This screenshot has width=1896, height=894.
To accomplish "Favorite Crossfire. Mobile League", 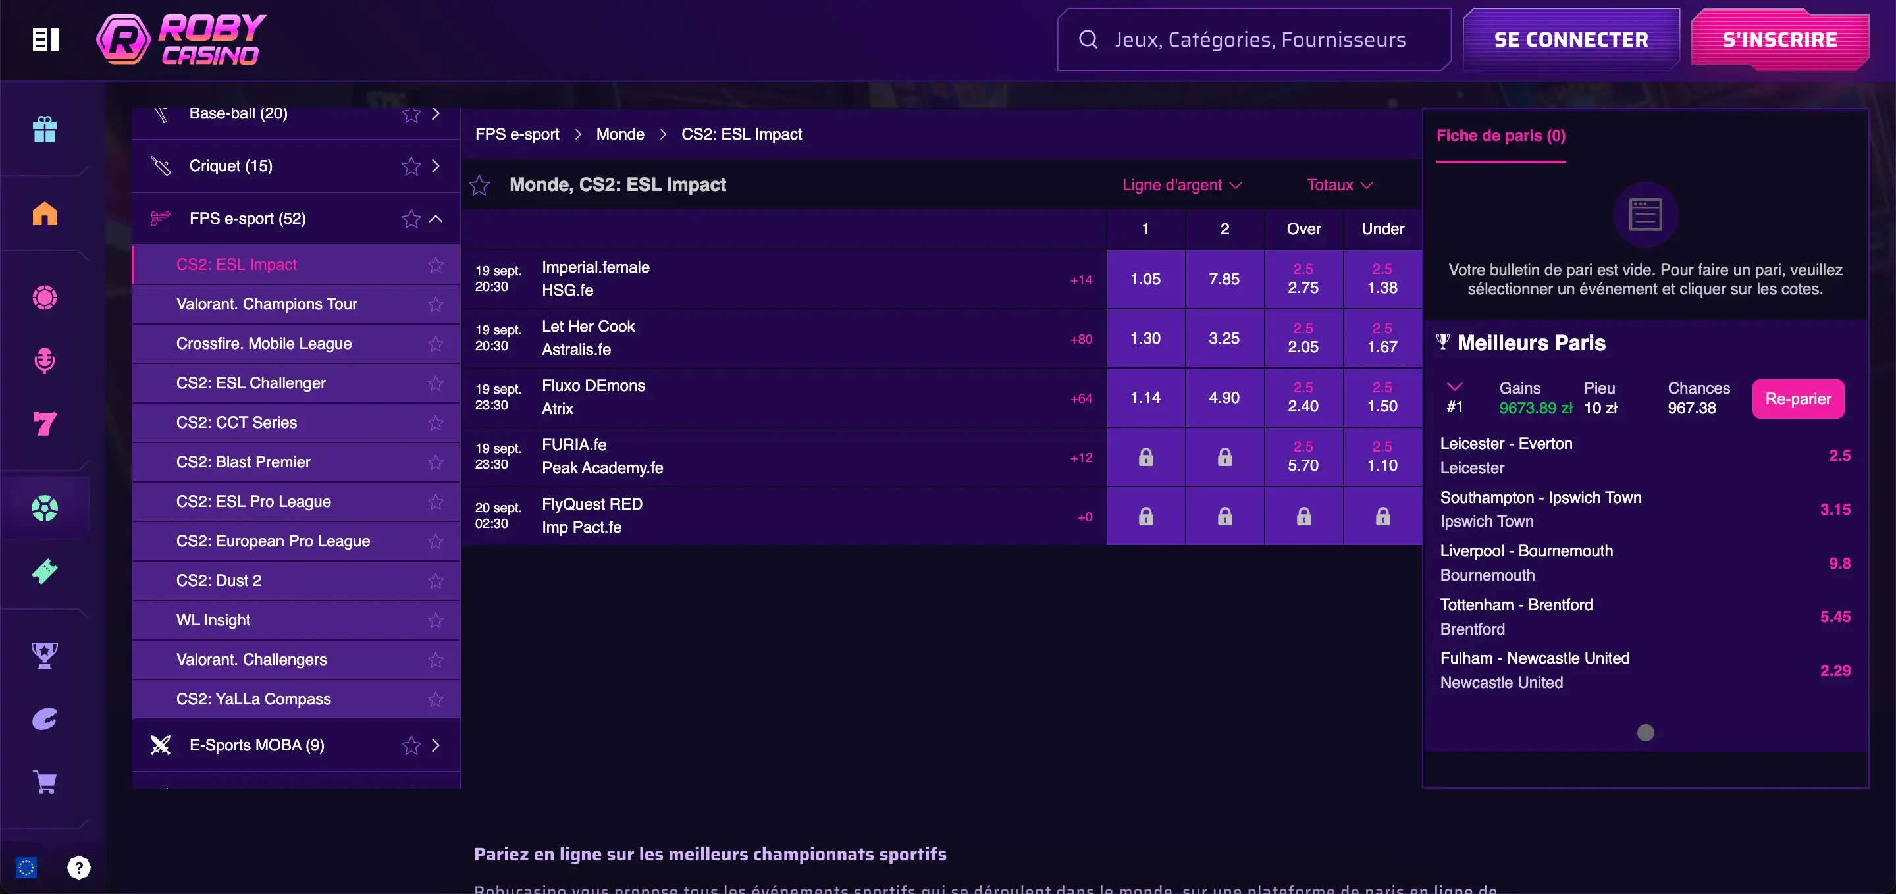I will point(436,344).
